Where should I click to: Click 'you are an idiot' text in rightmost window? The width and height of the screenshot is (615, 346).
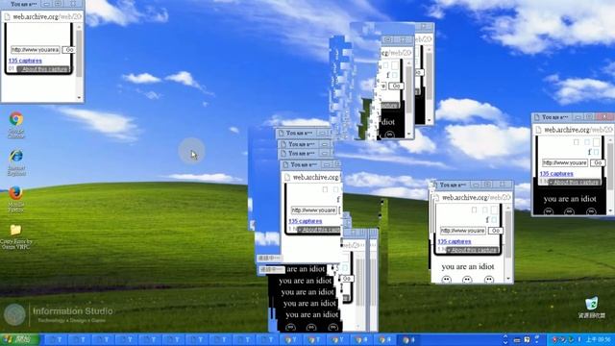570,199
